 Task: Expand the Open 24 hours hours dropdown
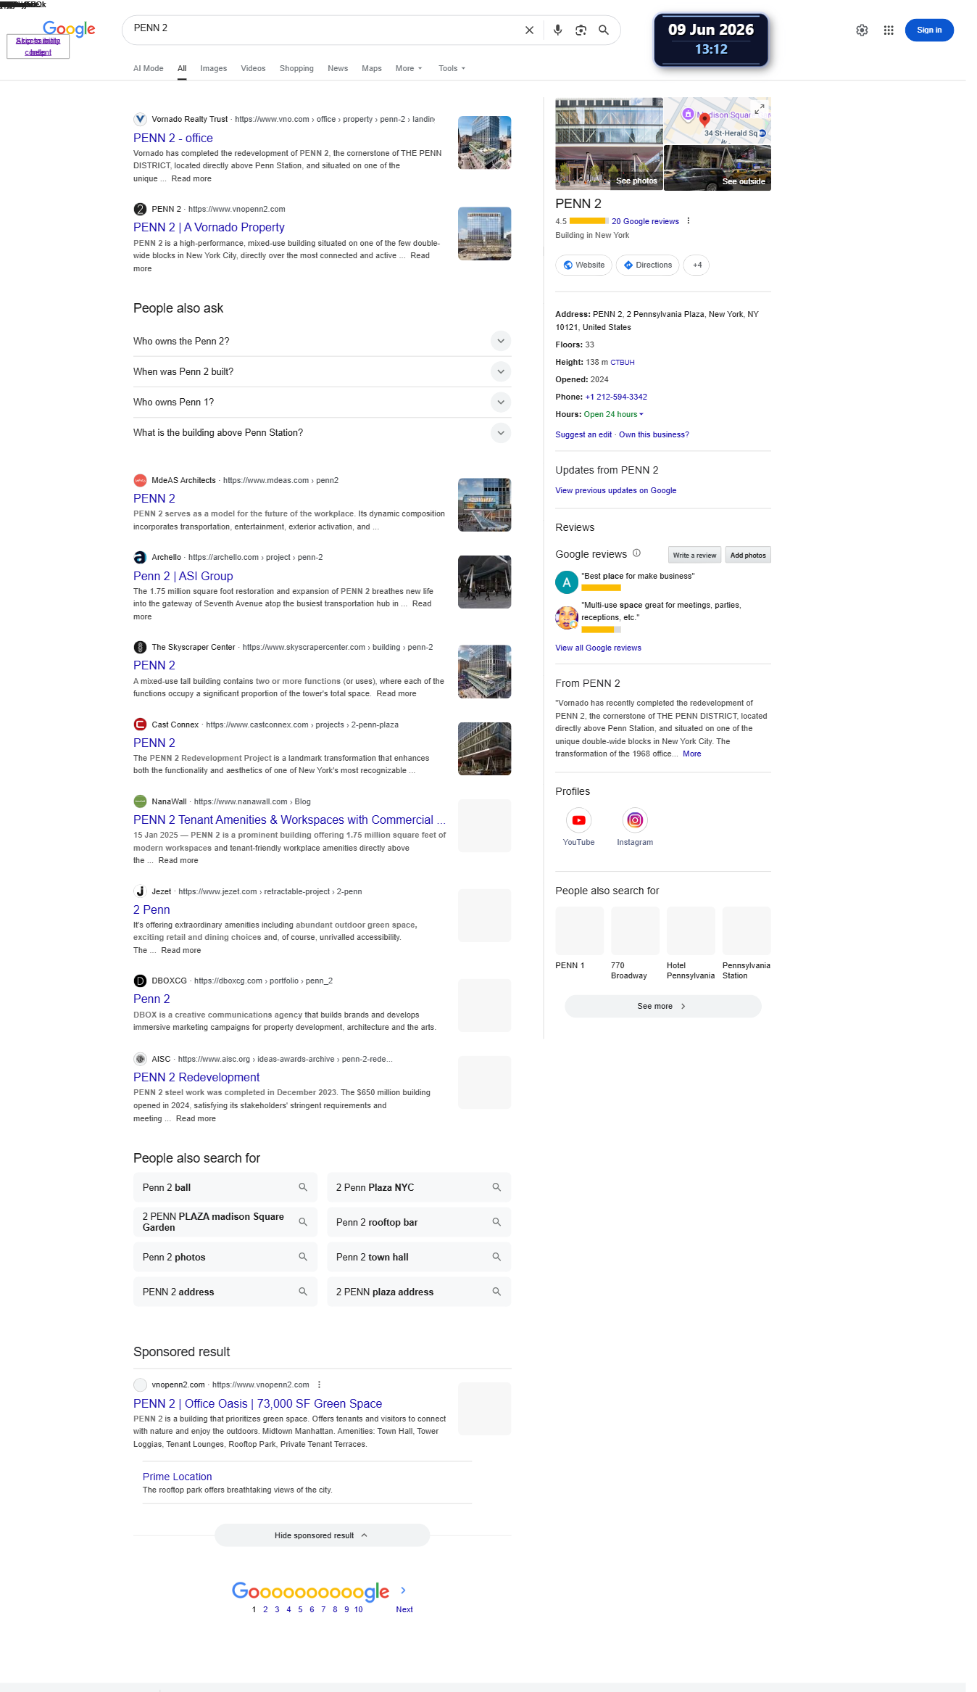point(613,414)
